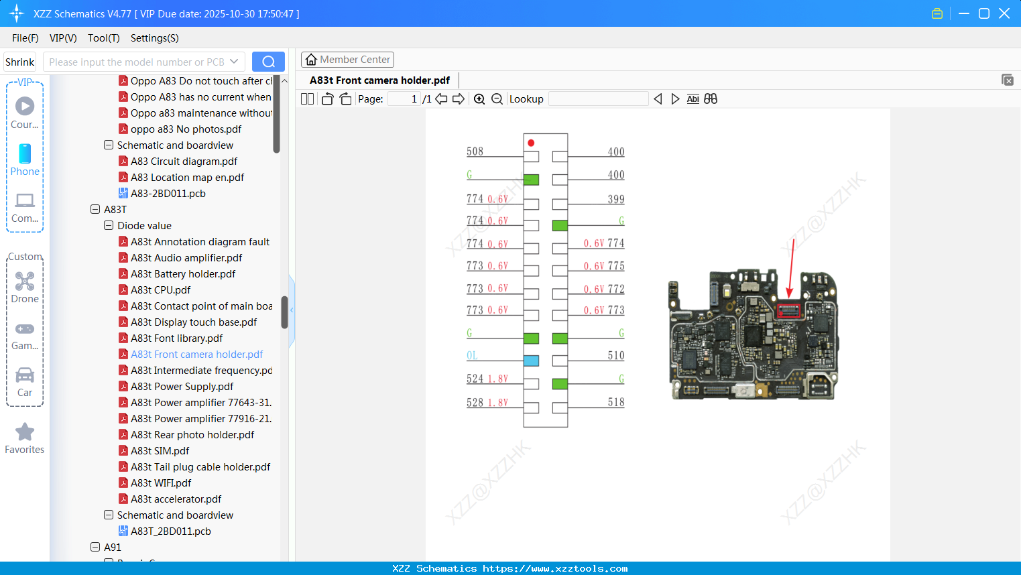1021x575 pixels.
Task: Open the Tool(T) menu
Action: tap(103, 38)
